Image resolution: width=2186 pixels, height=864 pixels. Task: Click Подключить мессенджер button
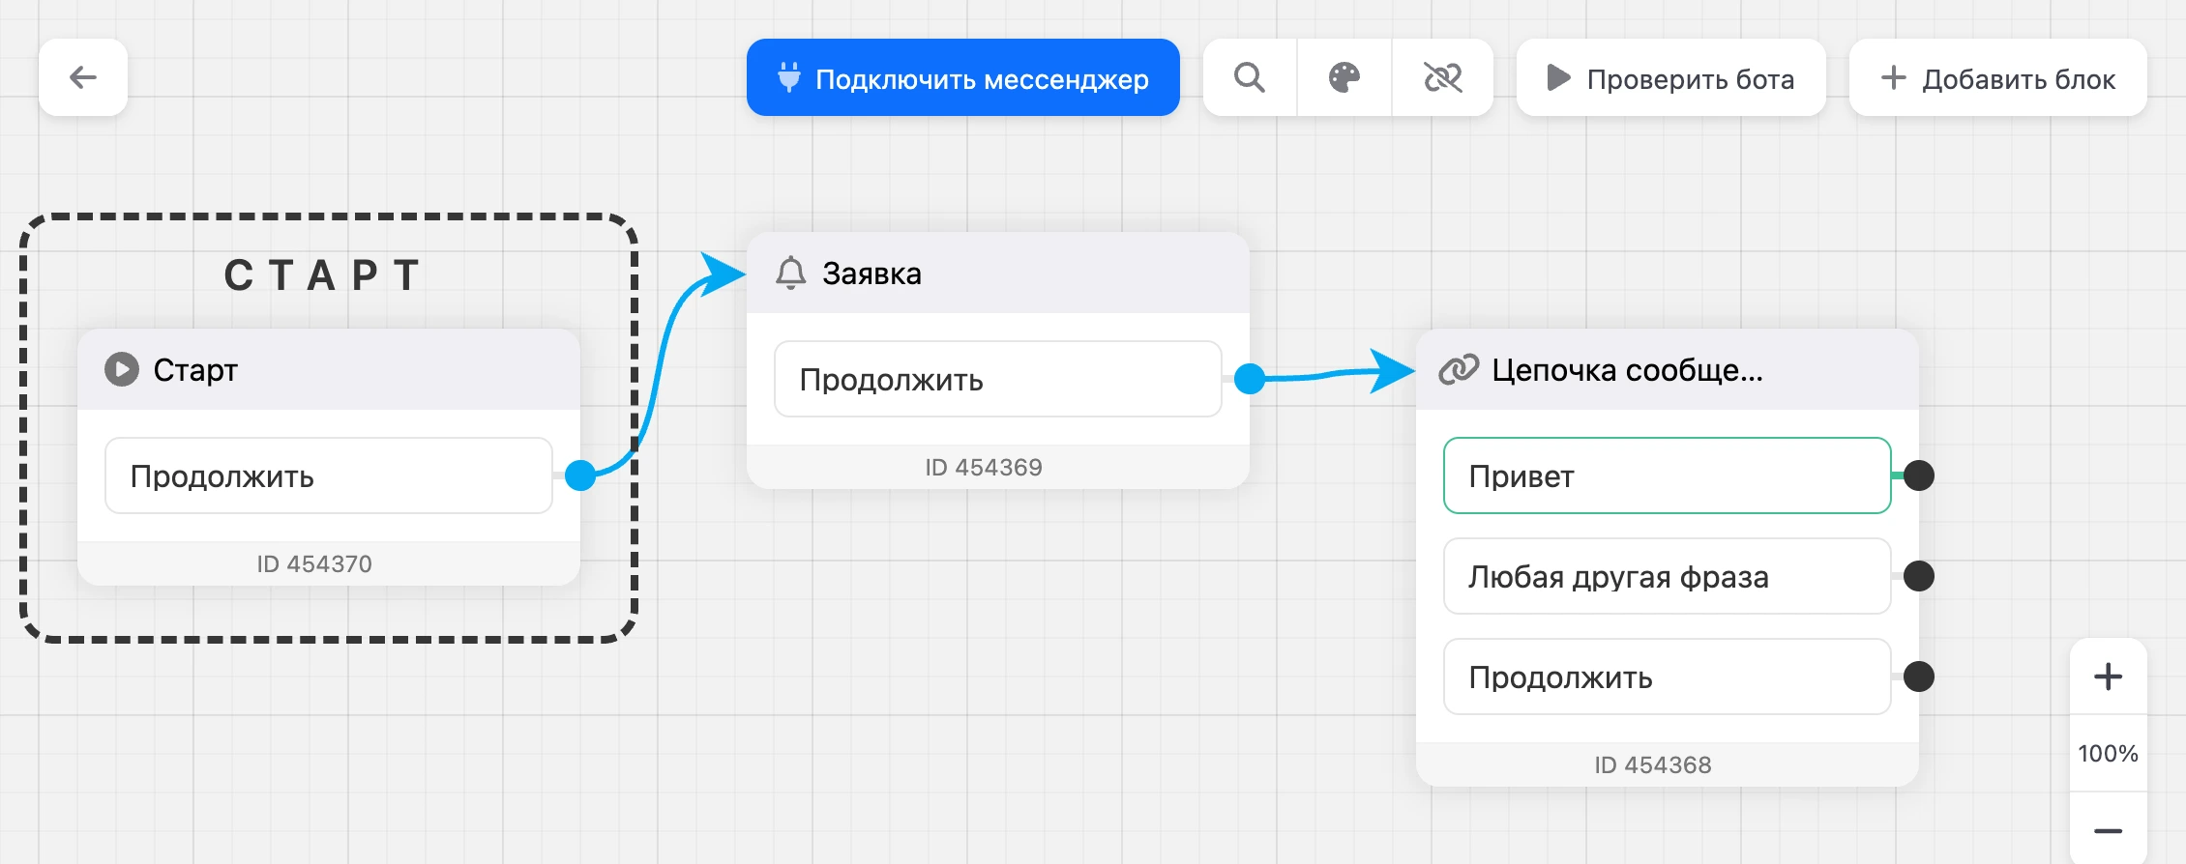[962, 77]
